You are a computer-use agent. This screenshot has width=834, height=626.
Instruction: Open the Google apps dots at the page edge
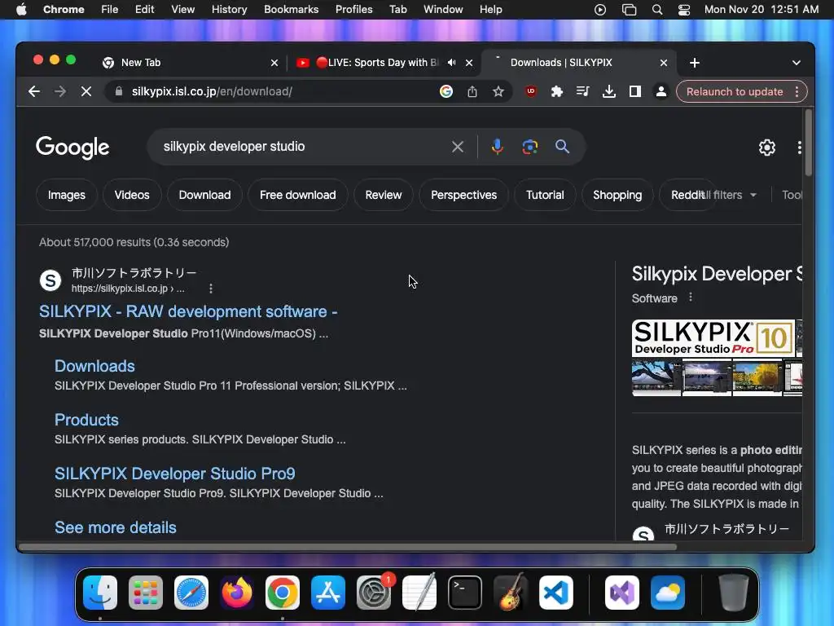[800, 148]
